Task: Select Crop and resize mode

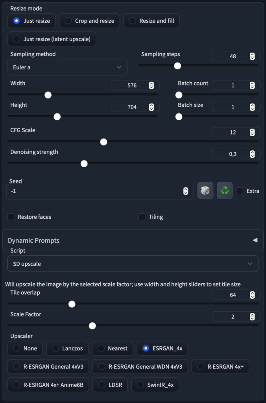Action: pyautogui.click(x=89, y=21)
